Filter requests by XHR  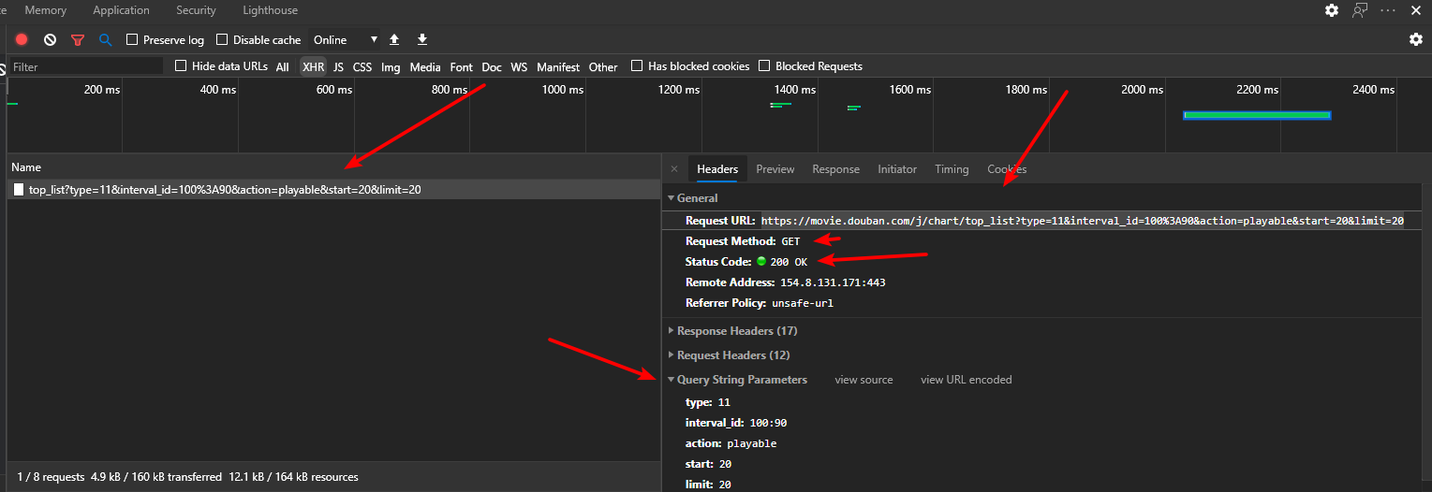coord(314,67)
